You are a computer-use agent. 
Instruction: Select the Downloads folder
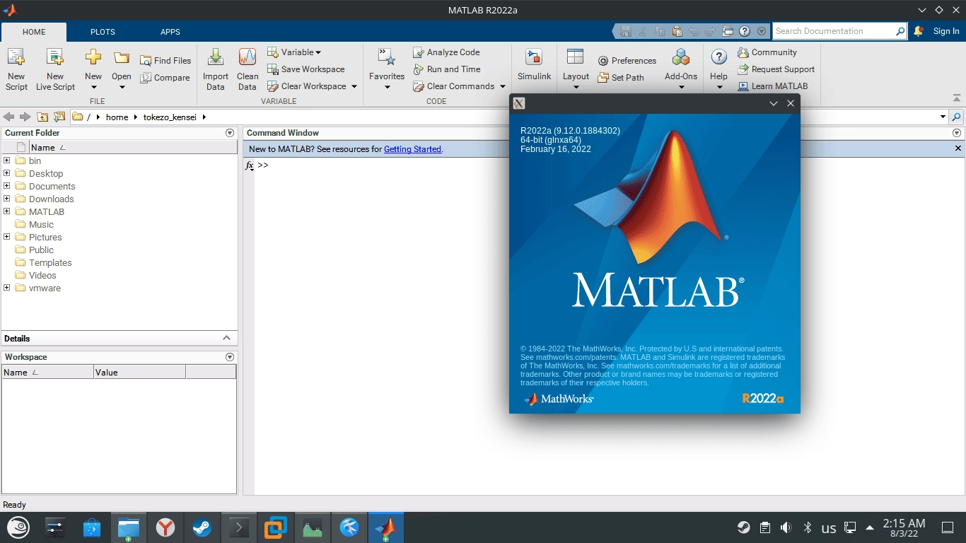click(x=51, y=199)
